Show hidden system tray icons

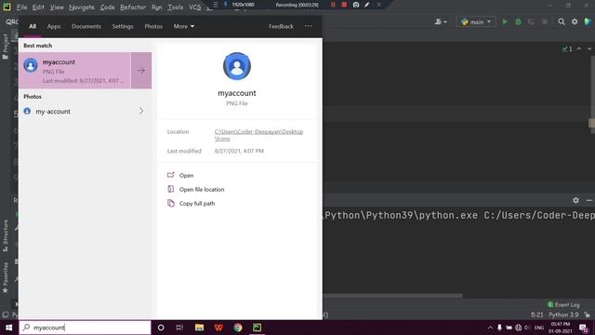pyautogui.click(x=490, y=328)
